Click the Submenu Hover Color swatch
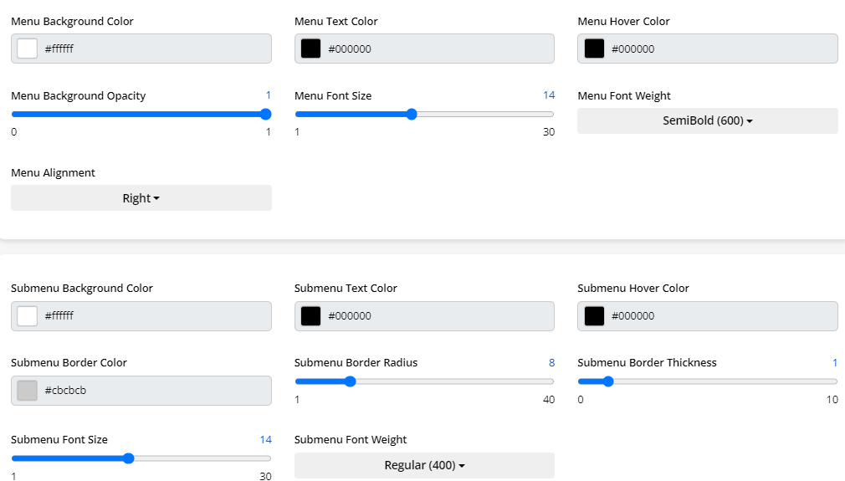This screenshot has width=845, height=481. pyautogui.click(x=594, y=315)
